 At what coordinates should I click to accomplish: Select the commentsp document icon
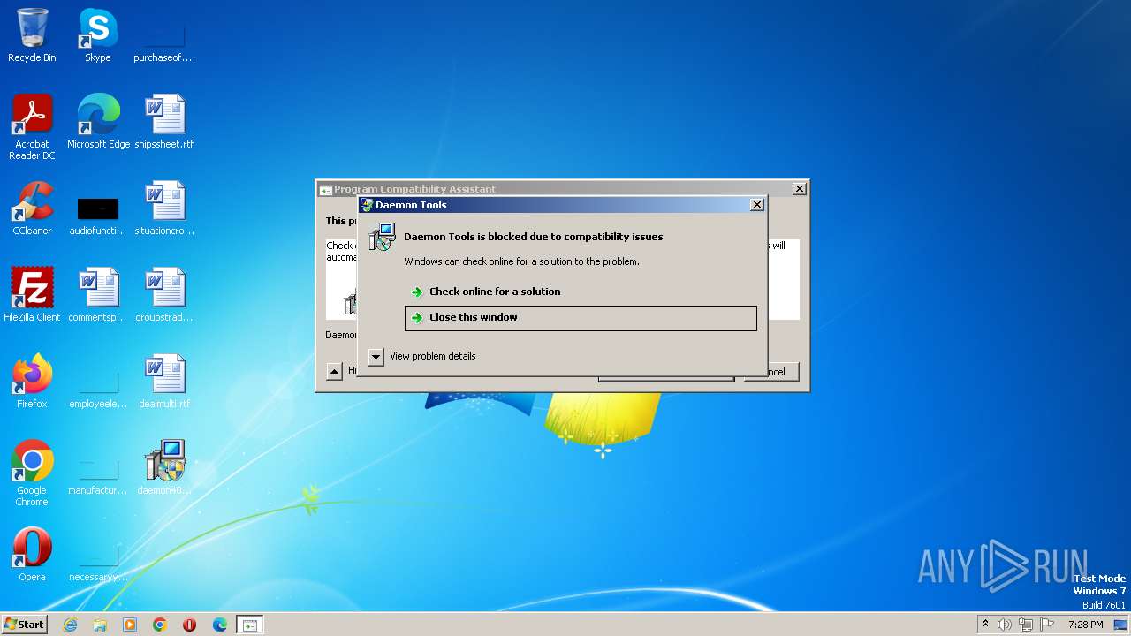point(97,295)
